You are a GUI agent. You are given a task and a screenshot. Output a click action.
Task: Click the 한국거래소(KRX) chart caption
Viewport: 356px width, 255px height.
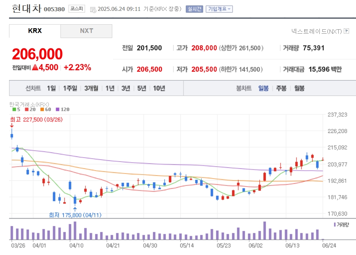click(29, 104)
